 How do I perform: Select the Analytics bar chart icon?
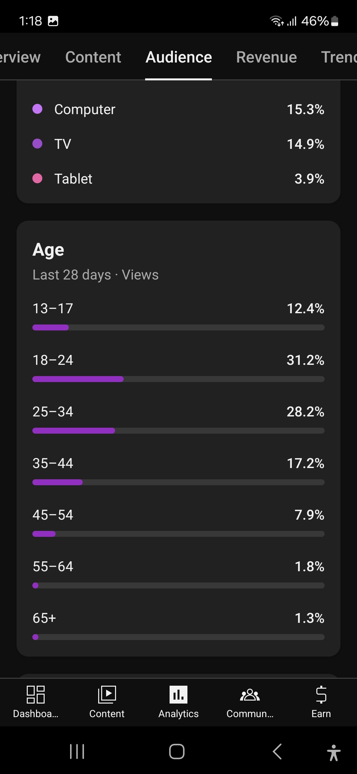(178, 694)
